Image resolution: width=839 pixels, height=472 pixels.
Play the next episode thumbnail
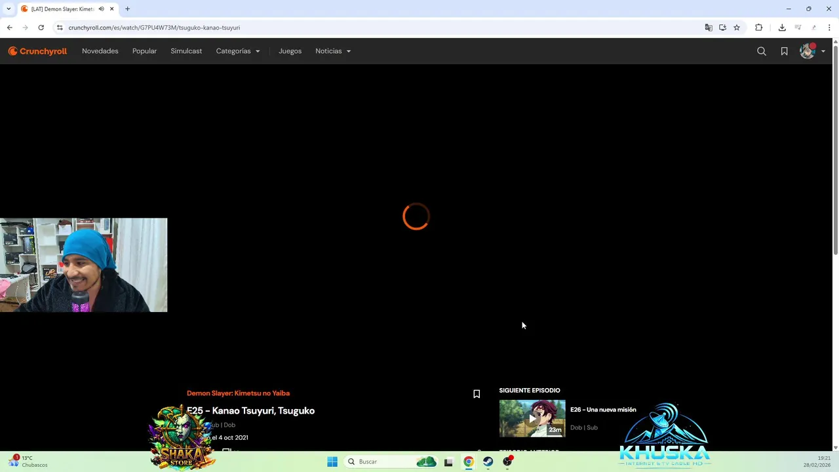pyautogui.click(x=532, y=418)
